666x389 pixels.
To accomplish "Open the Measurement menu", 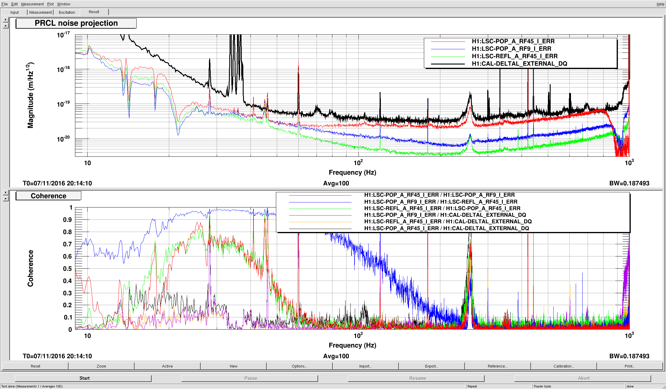I will pos(32,4).
